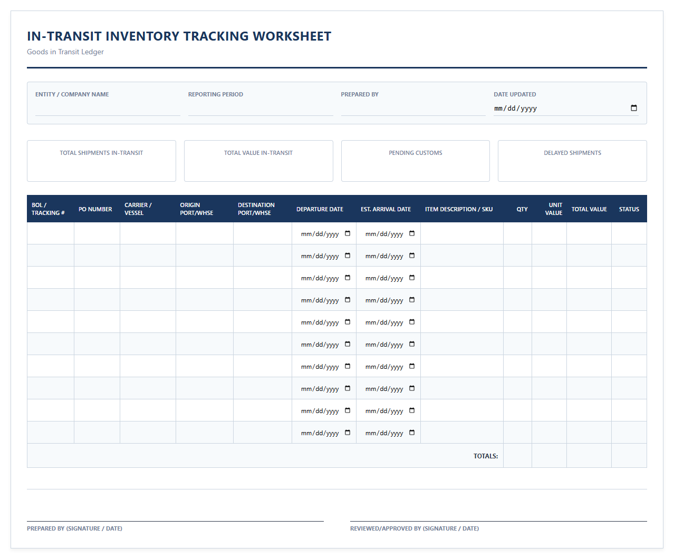Click the Entity / Company Name input field
The width and height of the screenshot is (674, 559).
point(108,108)
